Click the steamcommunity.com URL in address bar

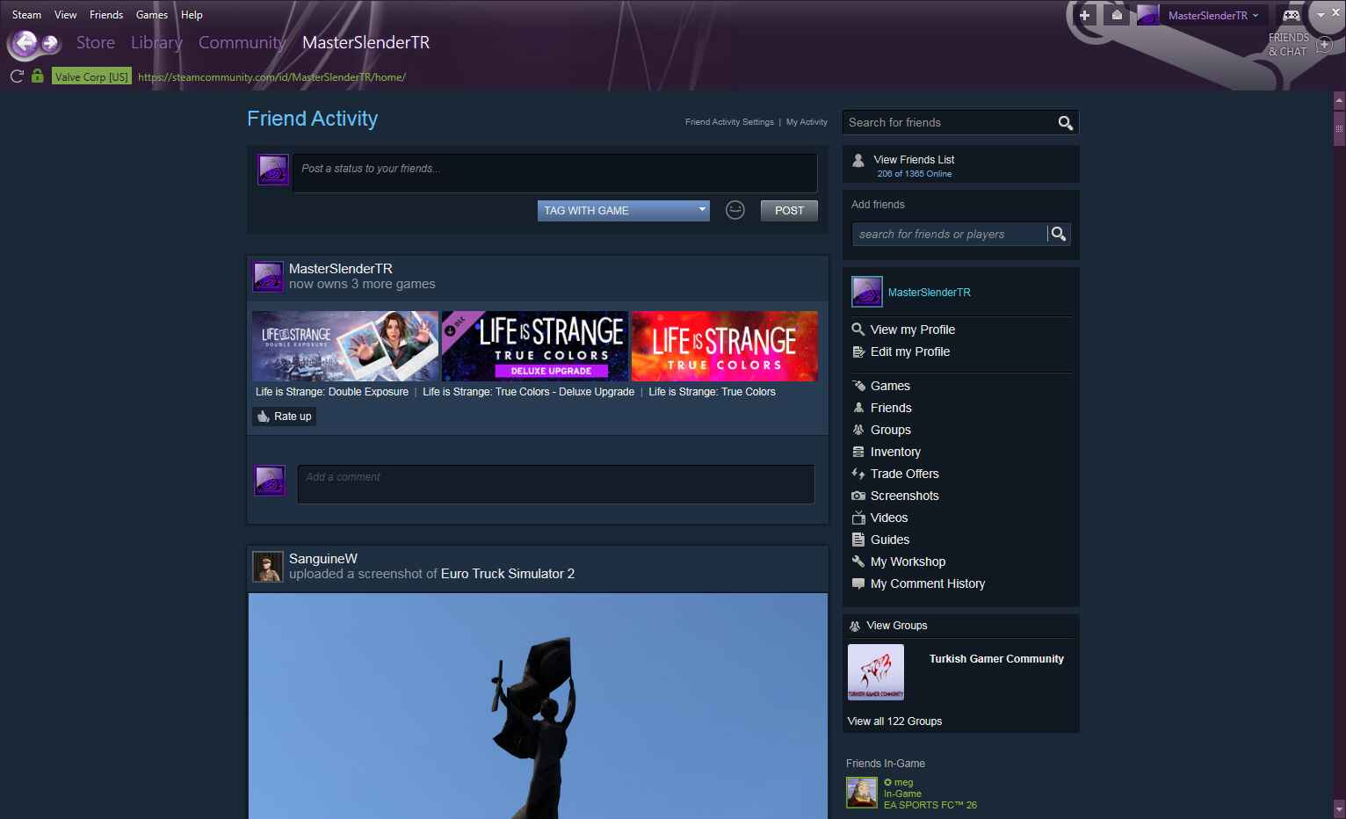(x=271, y=77)
